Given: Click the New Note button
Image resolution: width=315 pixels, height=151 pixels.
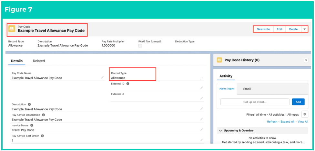Looking at the screenshot, I should click(263, 29).
